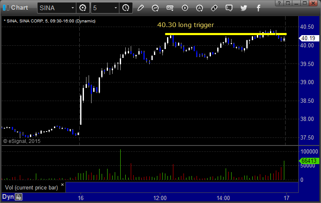Share chart via Facebook icon
This screenshot has height=203, width=321.
pyautogui.click(x=259, y=8)
